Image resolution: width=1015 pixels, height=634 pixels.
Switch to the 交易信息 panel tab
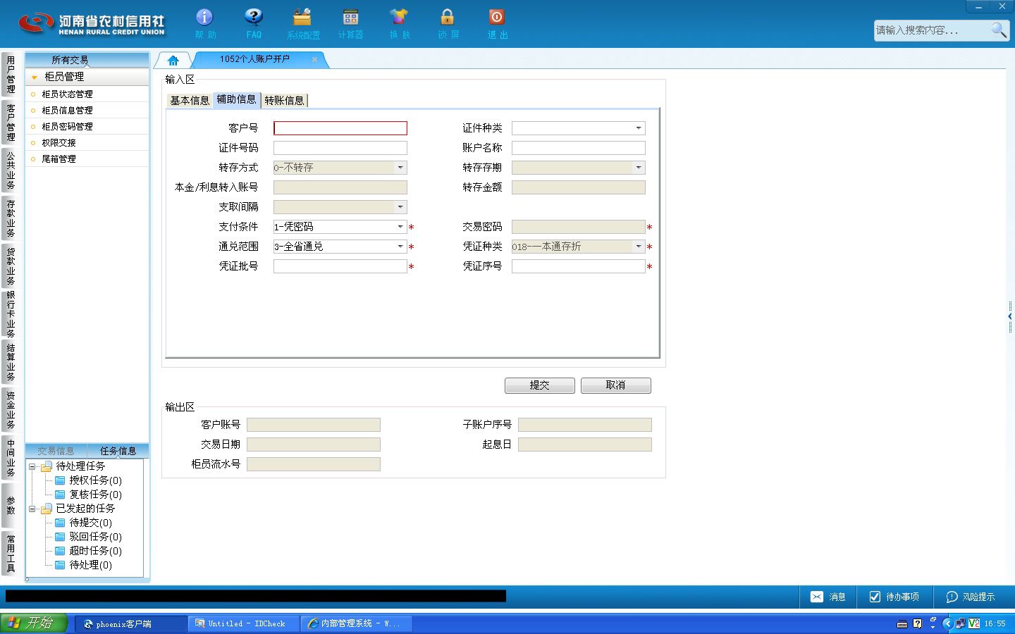tap(56, 451)
